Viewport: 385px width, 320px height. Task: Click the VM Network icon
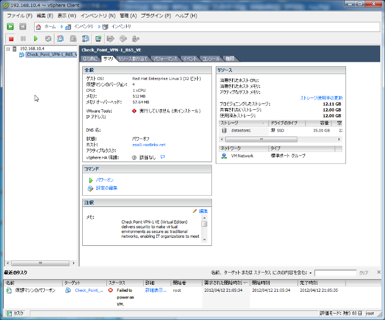(224, 156)
